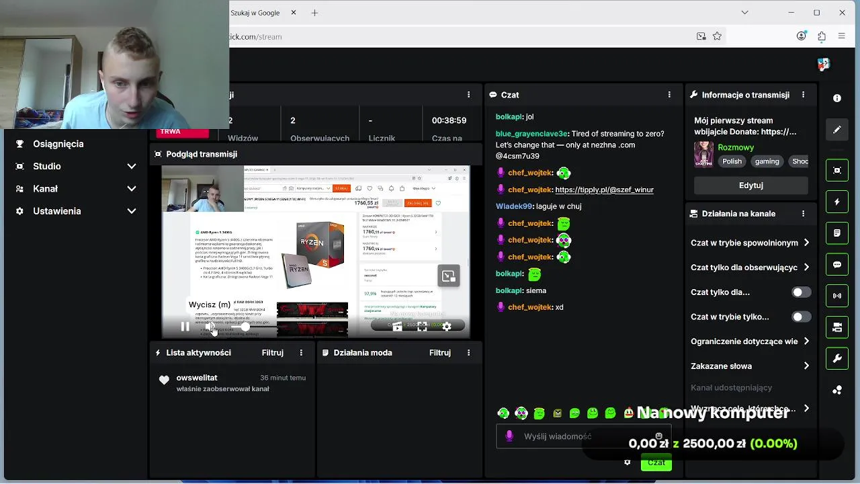Open the stats panel three-dot menu

tap(468, 95)
